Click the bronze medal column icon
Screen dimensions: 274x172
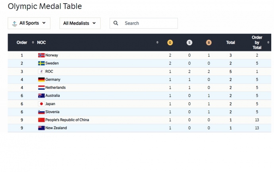[209, 43]
